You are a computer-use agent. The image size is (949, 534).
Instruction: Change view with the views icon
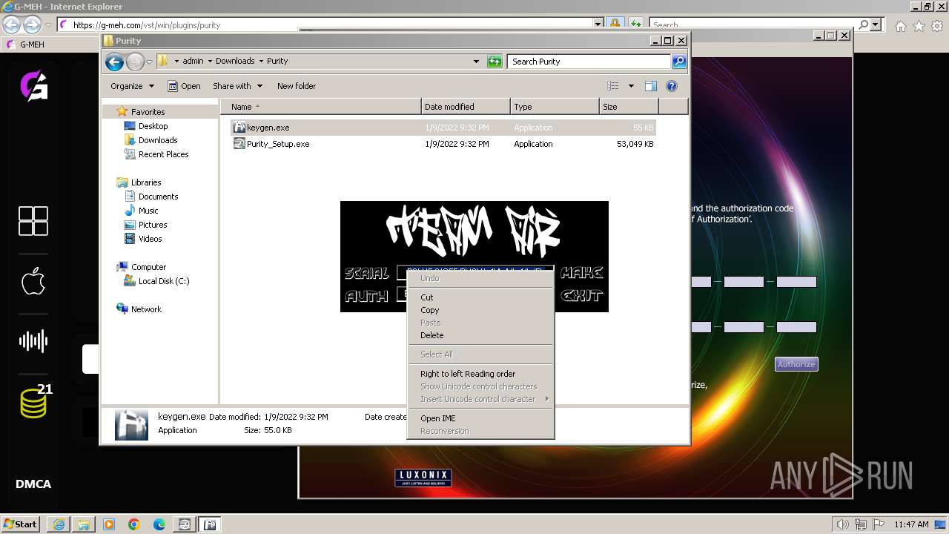point(612,86)
